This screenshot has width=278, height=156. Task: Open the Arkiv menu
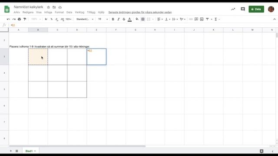pos(17,12)
